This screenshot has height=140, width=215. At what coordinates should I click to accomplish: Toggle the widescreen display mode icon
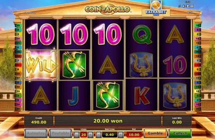[188, 6]
